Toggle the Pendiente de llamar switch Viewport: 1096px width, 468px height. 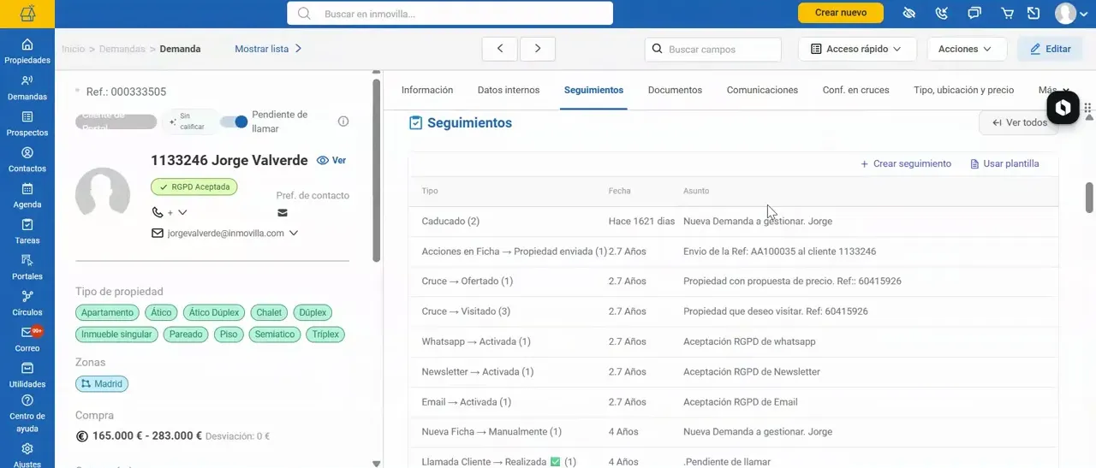click(234, 121)
